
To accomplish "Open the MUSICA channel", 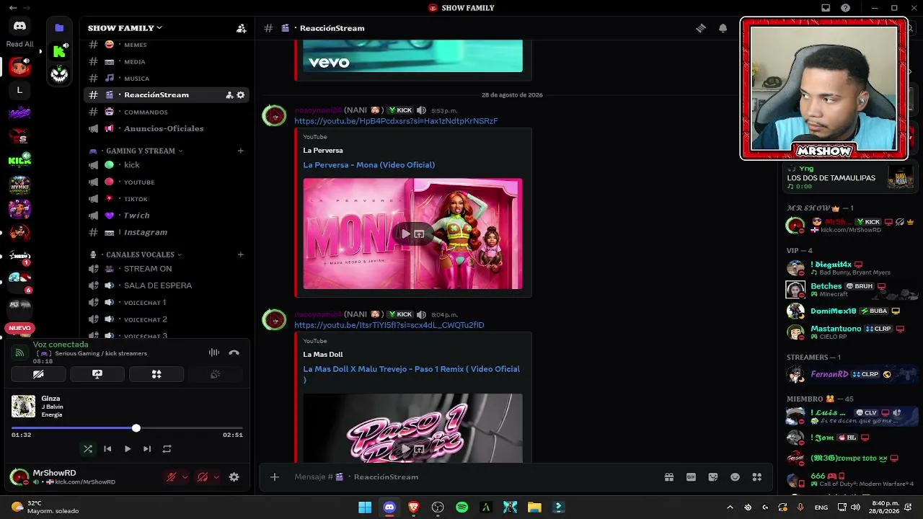I will (166, 79).
